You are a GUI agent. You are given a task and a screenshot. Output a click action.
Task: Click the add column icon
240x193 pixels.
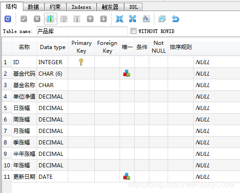[50, 19]
